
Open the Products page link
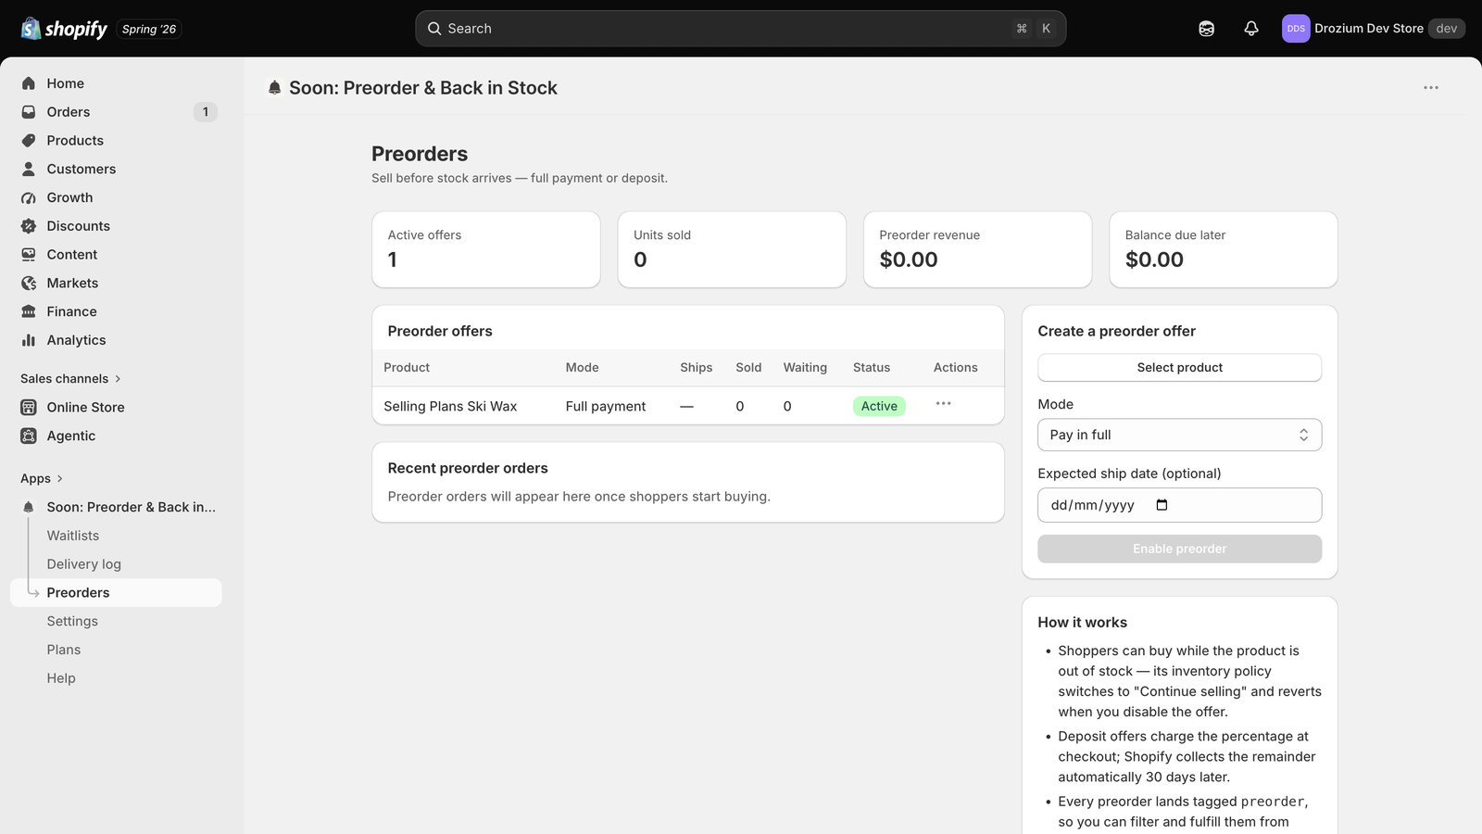(x=75, y=141)
